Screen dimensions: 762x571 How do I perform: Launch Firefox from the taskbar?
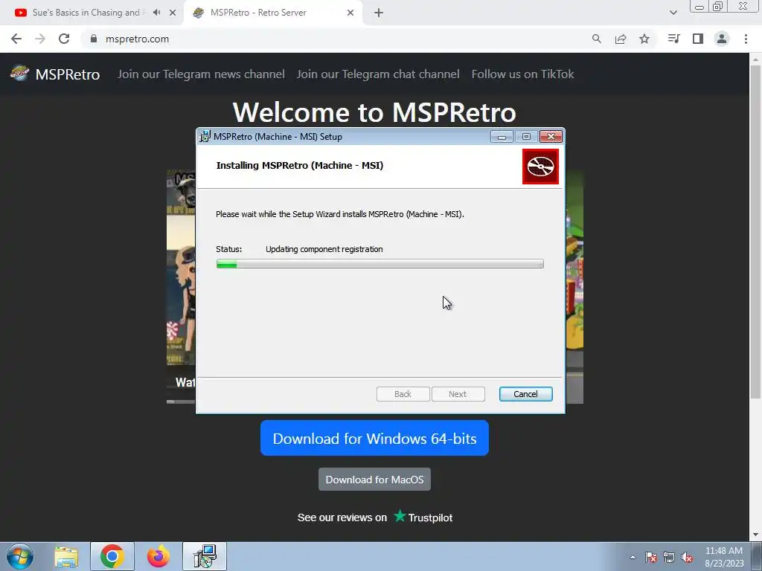coord(159,557)
